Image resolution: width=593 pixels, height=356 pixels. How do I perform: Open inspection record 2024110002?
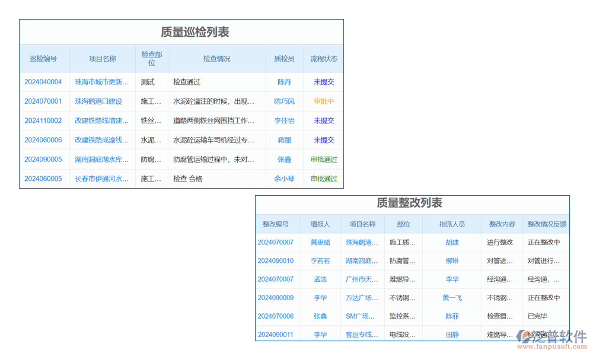[x=43, y=120]
